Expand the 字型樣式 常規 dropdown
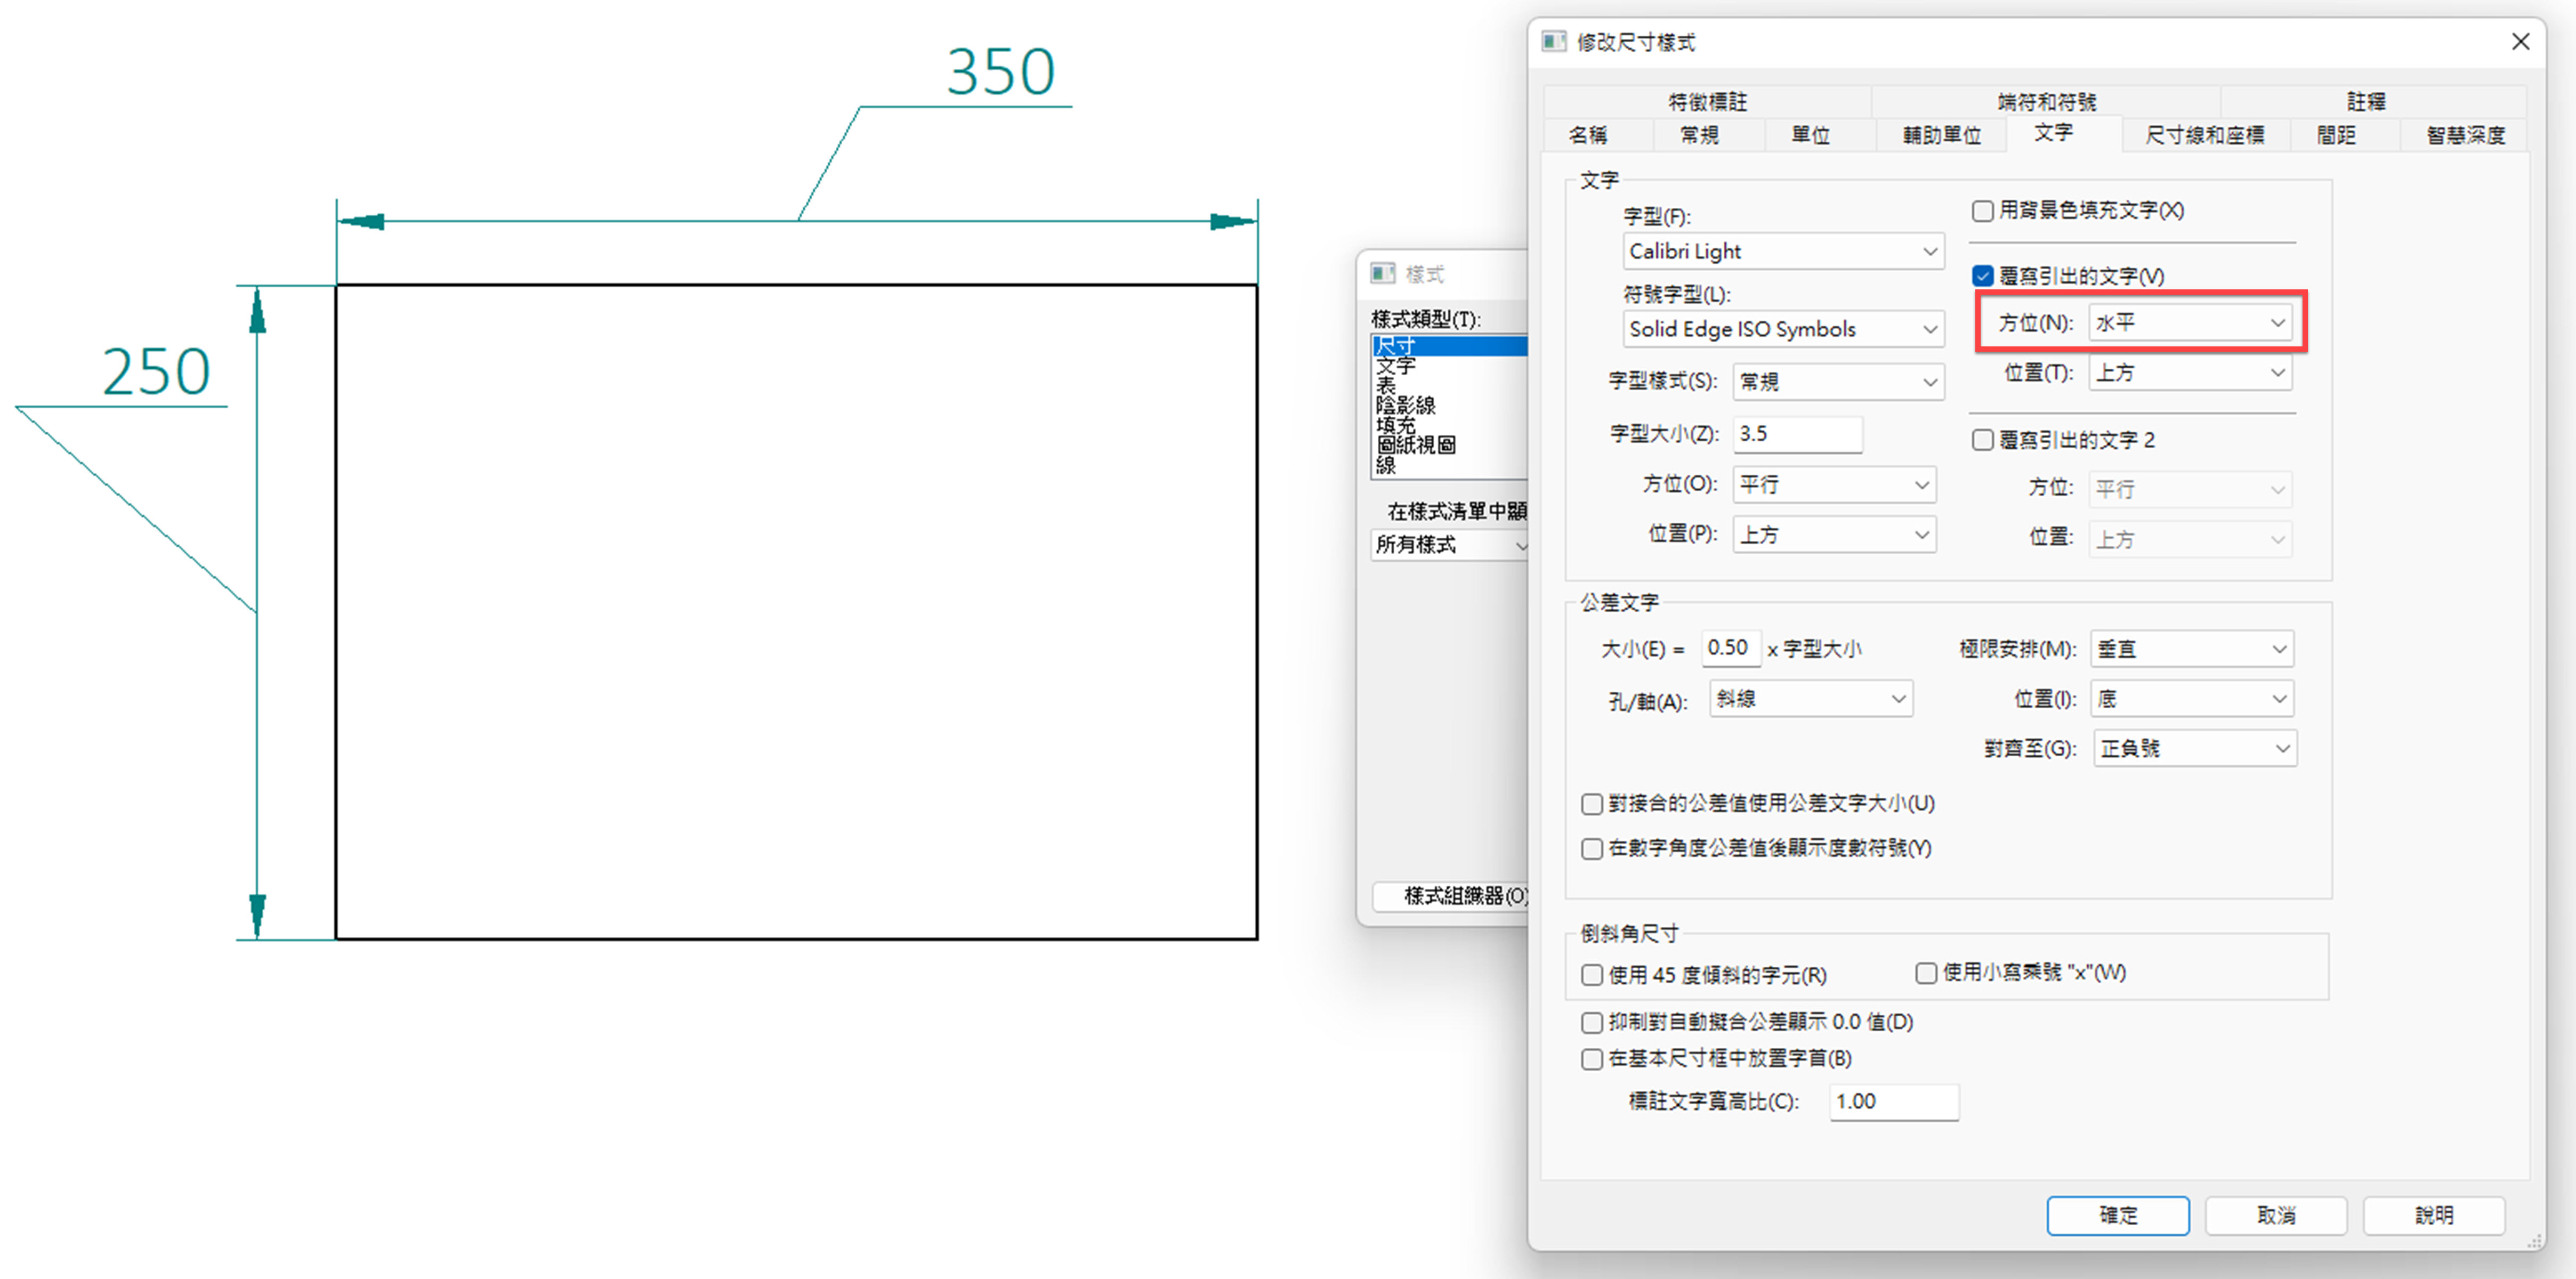This screenshot has width=2576, height=1279. pos(1838,382)
